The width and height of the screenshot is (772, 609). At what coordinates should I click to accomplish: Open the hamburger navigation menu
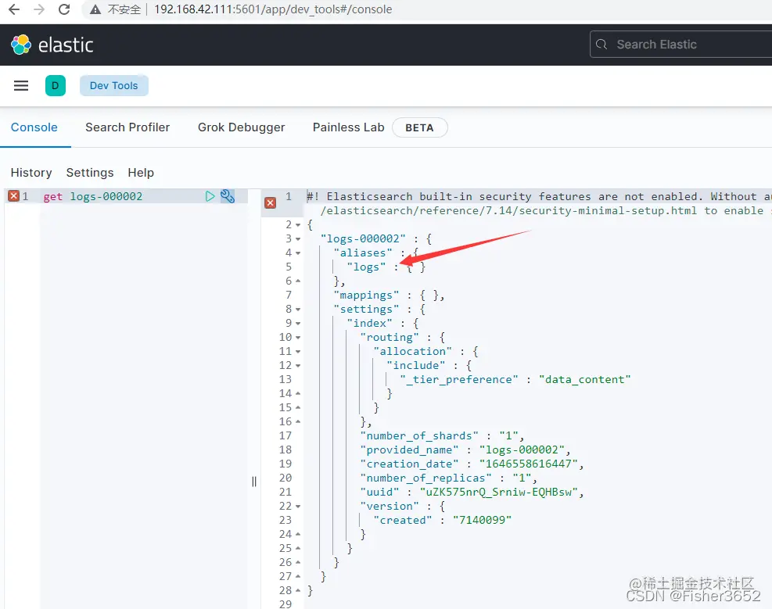pos(20,85)
